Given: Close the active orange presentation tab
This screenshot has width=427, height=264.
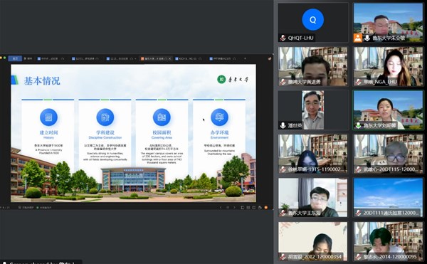Looking at the screenshot, I should 169,58.
